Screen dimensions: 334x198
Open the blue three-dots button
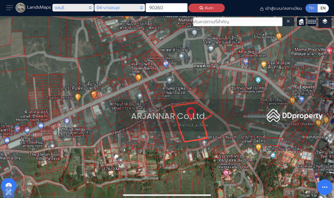[324, 187]
